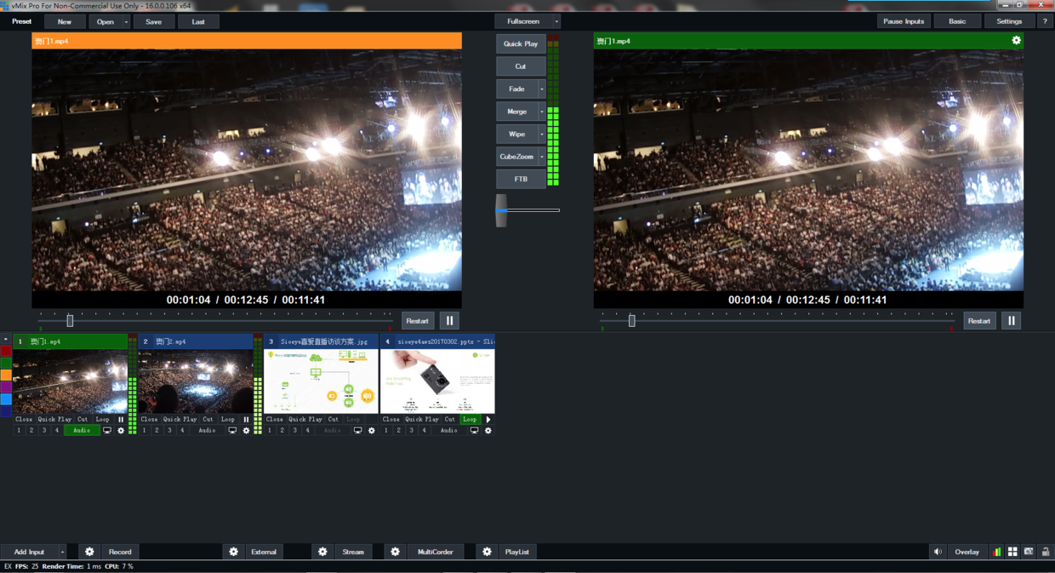Select input 3 Sioeye jpg thumbnail
Screen dimensions: 1055x573
coord(321,381)
